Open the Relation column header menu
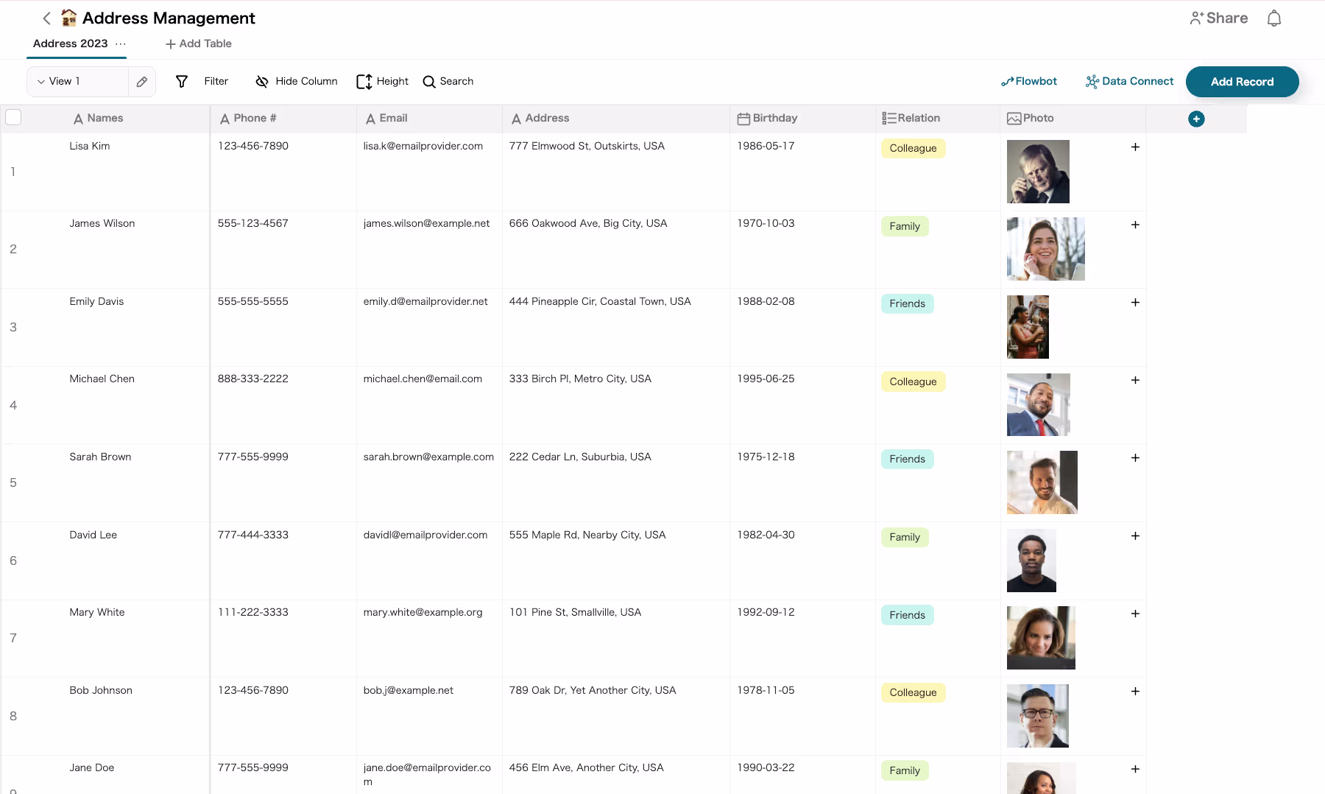The height and width of the screenshot is (794, 1325). click(911, 119)
